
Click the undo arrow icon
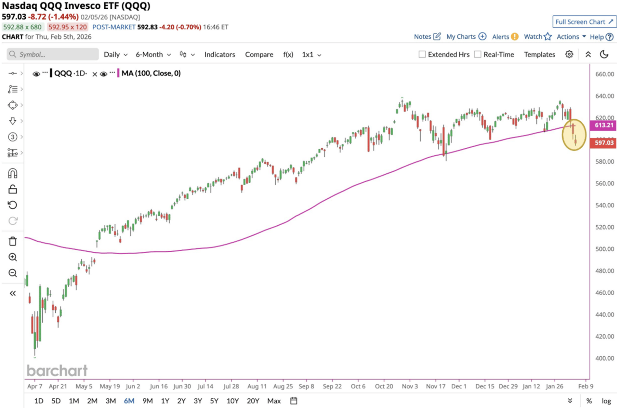(x=13, y=205)
